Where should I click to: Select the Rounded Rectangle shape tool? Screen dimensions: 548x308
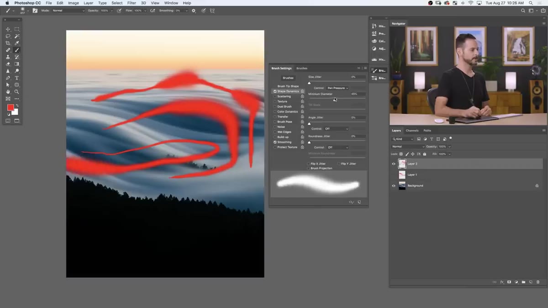pyautogui.click(x=17, y=85)
